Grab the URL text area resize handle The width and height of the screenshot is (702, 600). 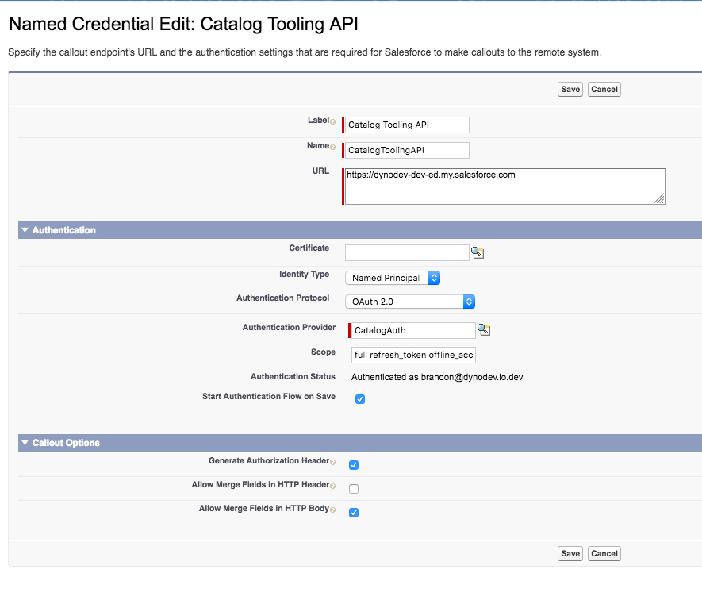coord(659,198)
